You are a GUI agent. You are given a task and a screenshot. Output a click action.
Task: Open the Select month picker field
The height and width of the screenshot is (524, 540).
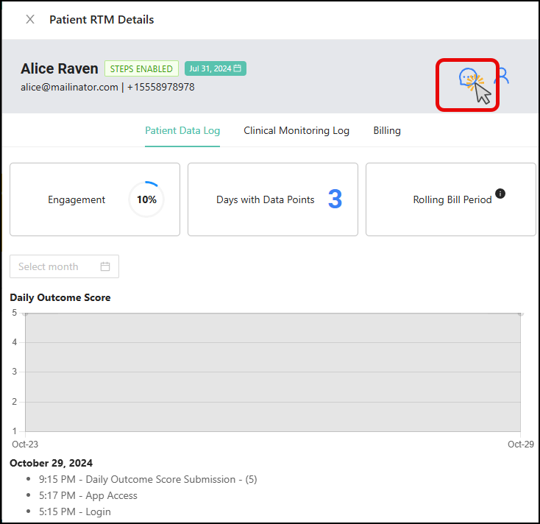56,266
